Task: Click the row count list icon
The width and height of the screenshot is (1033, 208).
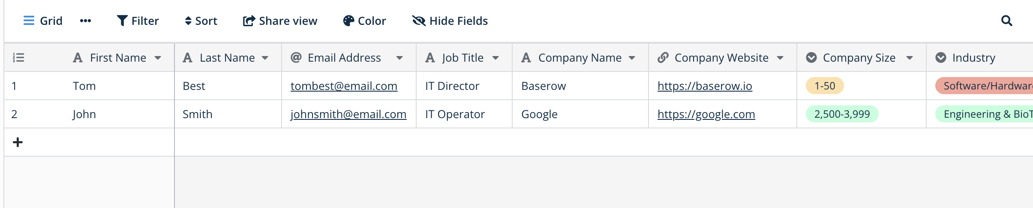Action: point(18,57)
